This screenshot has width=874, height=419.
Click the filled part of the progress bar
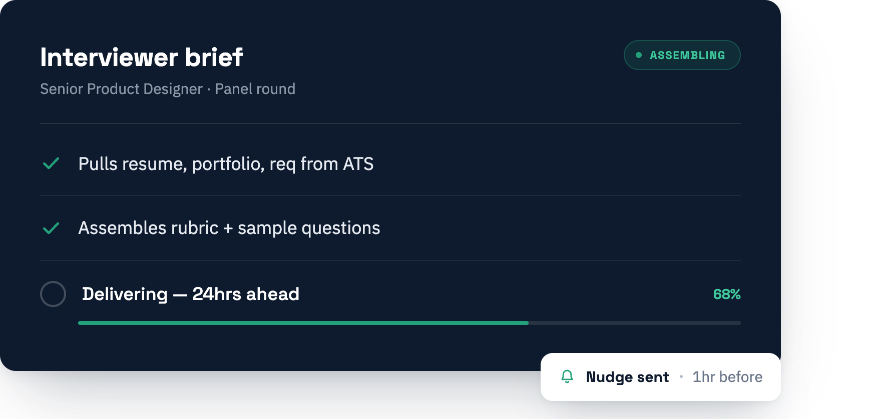pos(303,323)
